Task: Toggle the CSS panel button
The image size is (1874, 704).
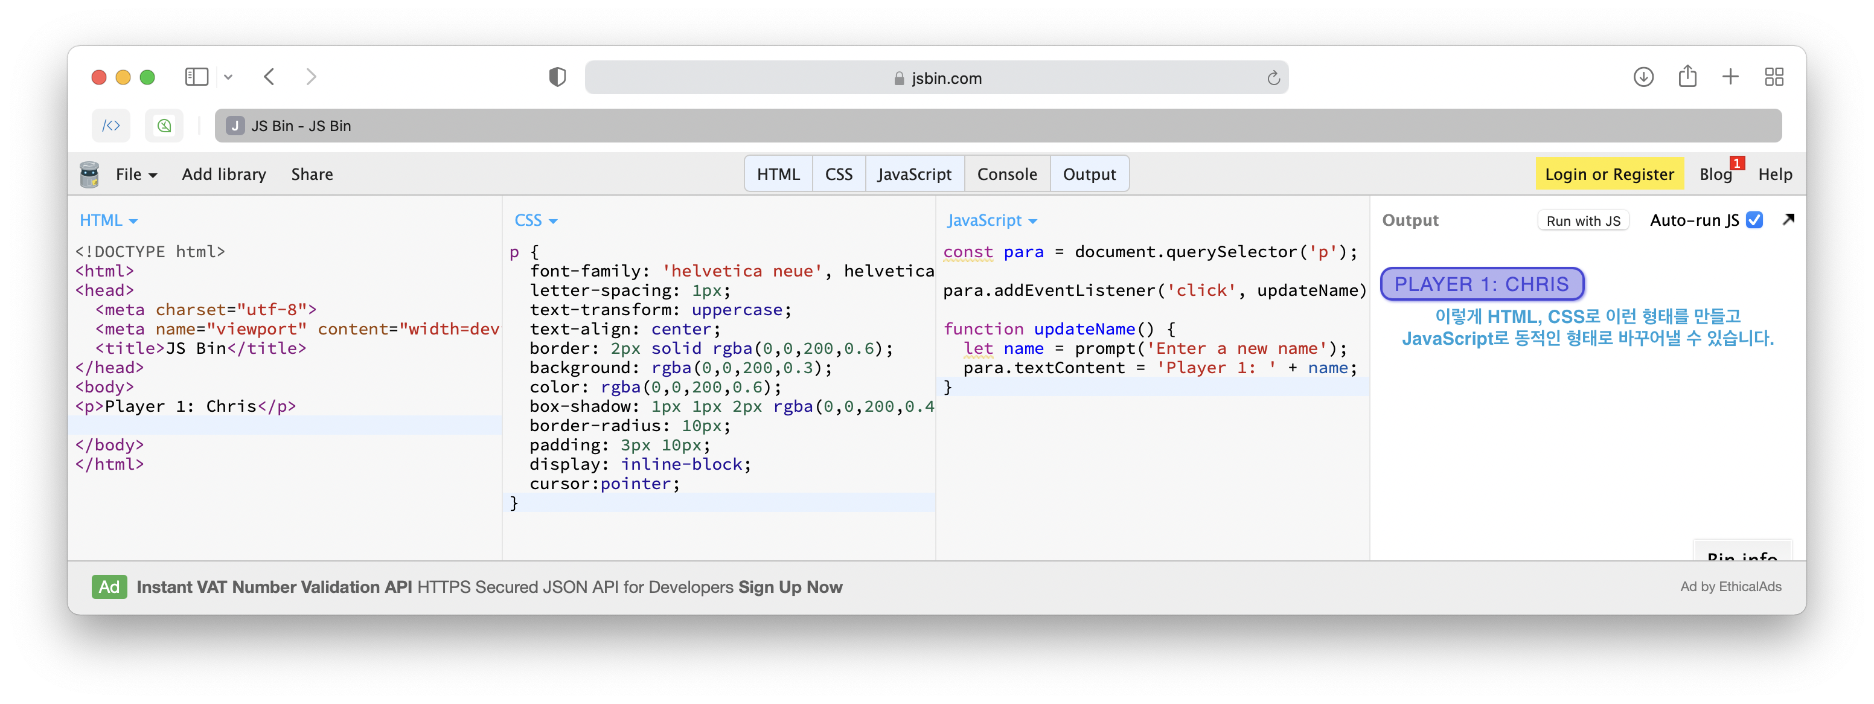Action: pyautogui.click(x=838, y=174)
